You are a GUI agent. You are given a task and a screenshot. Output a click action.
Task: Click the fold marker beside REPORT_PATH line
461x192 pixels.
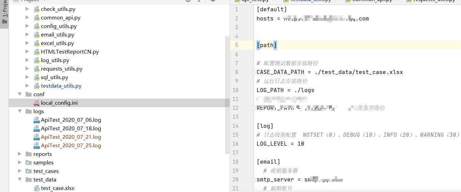253,108
